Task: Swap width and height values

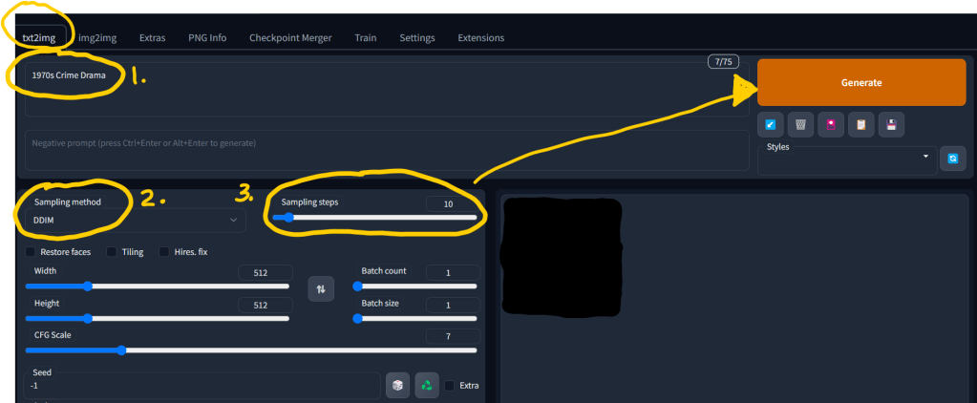Action: (321, 287)
